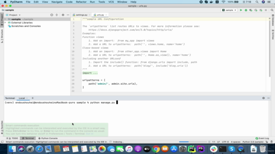Open the VCS menu
The image size is (275, 154).
(111, 2)
